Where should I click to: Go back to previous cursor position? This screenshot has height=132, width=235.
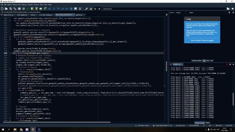point(95,9)
